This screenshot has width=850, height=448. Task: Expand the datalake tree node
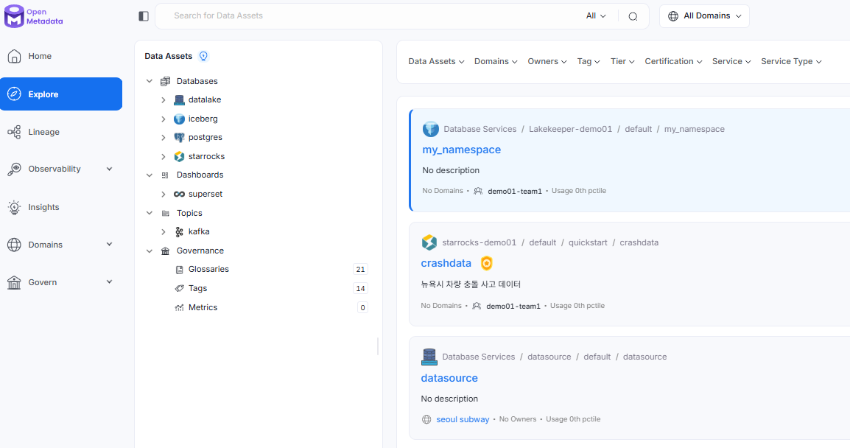[x=164, y=99]
